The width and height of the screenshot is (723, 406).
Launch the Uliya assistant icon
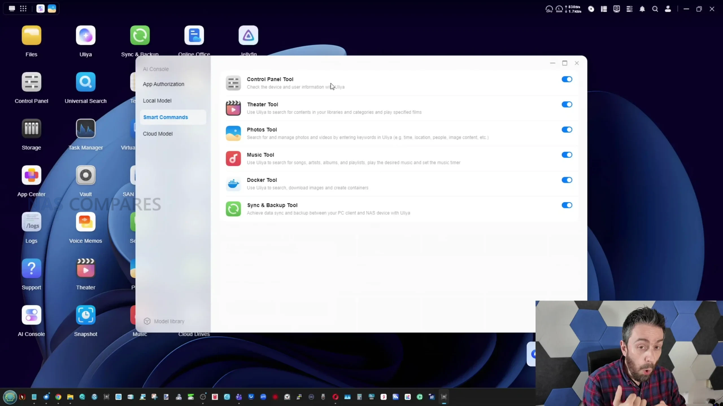(86, 36)
